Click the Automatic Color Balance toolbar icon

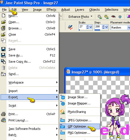[x=100, y=17]
